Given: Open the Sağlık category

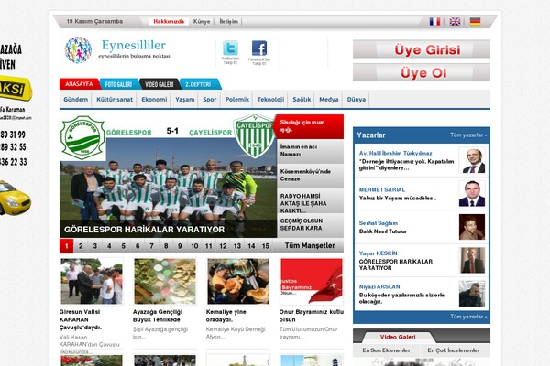Looking at the screenshot, I should pyautogui.click(x=302, y=99).
